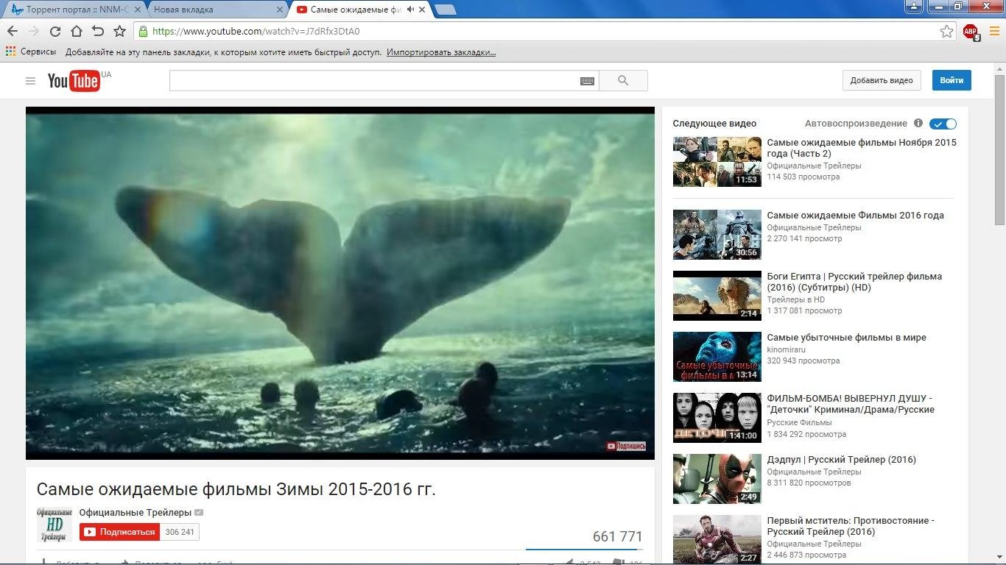Click the 1:41:00 Деточки thumbnail
Image resolution: width=1006 pixels, height=565 pixels.
(717, 417)
